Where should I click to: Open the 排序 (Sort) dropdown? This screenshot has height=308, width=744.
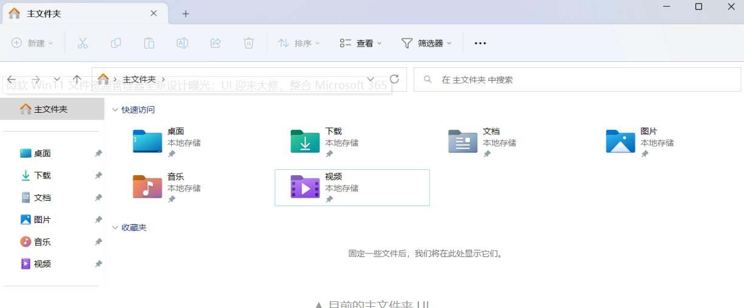click(299, 43)
